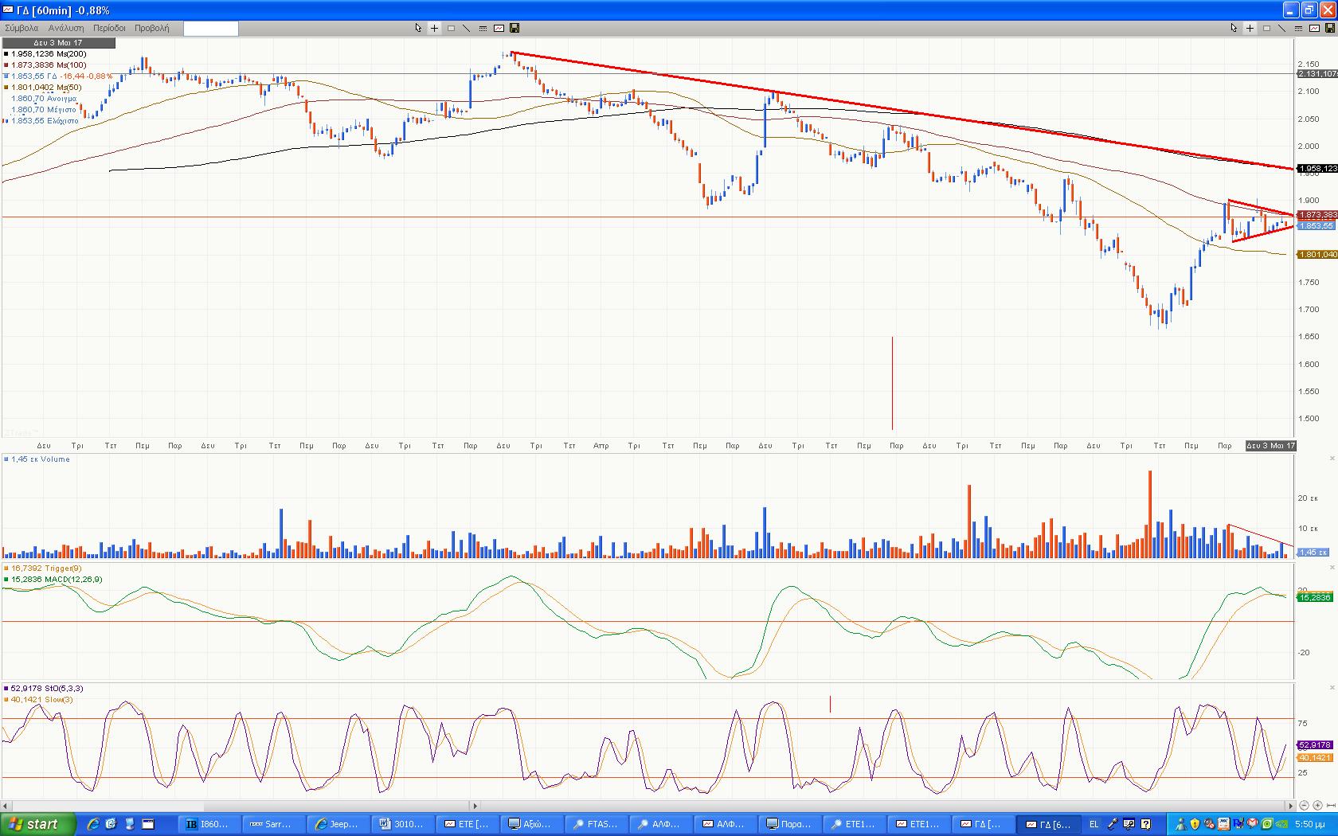Click the left arrow of the horizontal scrollbar
Screen dimensions: 1338x836
pyautogui.click(x=6, y=806)
